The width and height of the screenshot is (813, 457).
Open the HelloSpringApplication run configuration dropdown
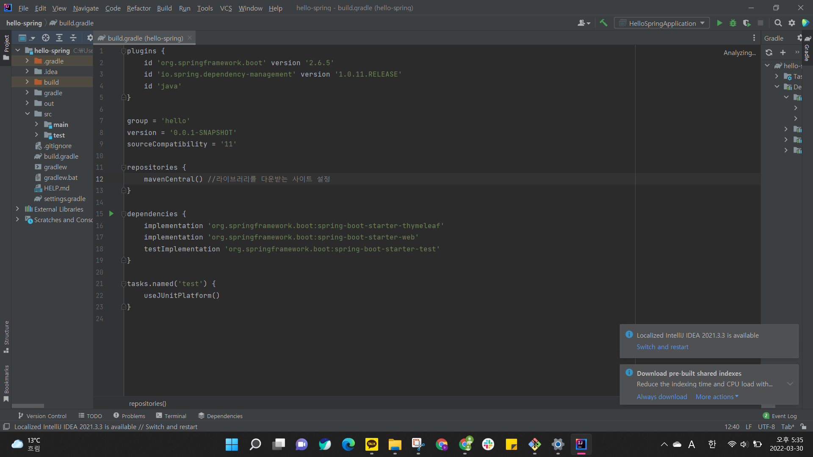[x=662, y=23]
